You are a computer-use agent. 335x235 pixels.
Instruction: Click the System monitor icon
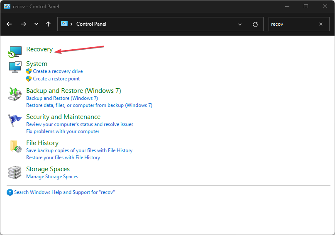point(15,67)
